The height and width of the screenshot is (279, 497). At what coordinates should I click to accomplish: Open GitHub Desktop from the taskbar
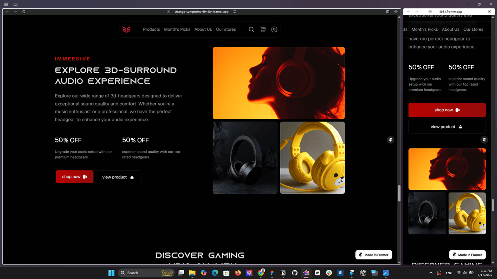295,273
